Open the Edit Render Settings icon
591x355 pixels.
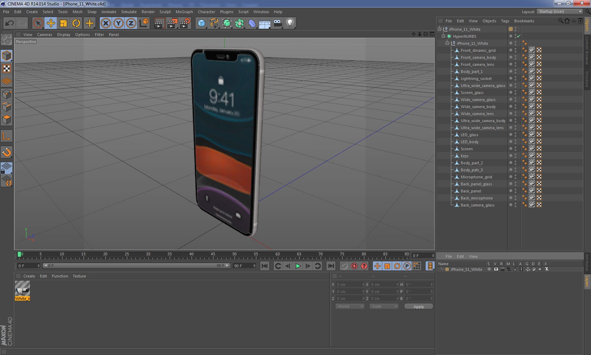tap(185, 23)
